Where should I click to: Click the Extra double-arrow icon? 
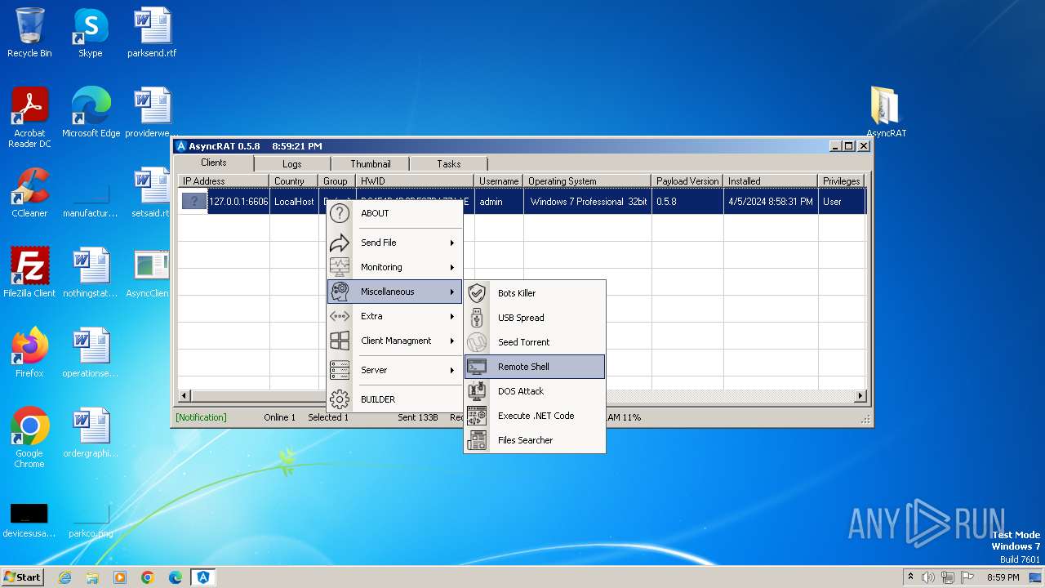point(340,316)
